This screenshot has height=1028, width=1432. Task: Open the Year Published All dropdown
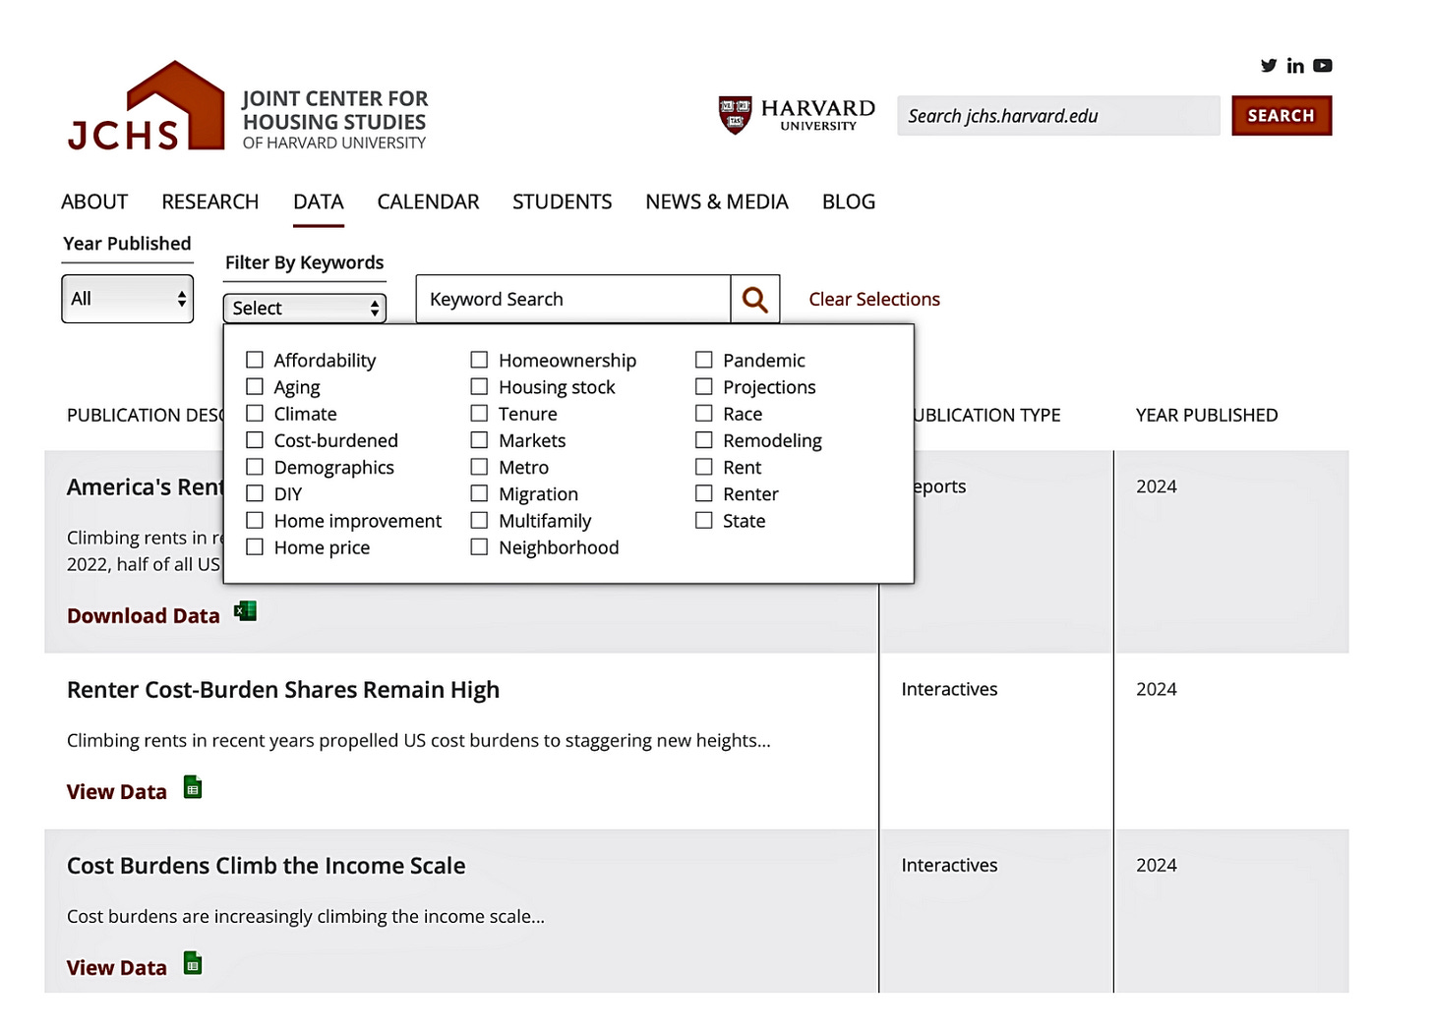[x=128, y=299]
